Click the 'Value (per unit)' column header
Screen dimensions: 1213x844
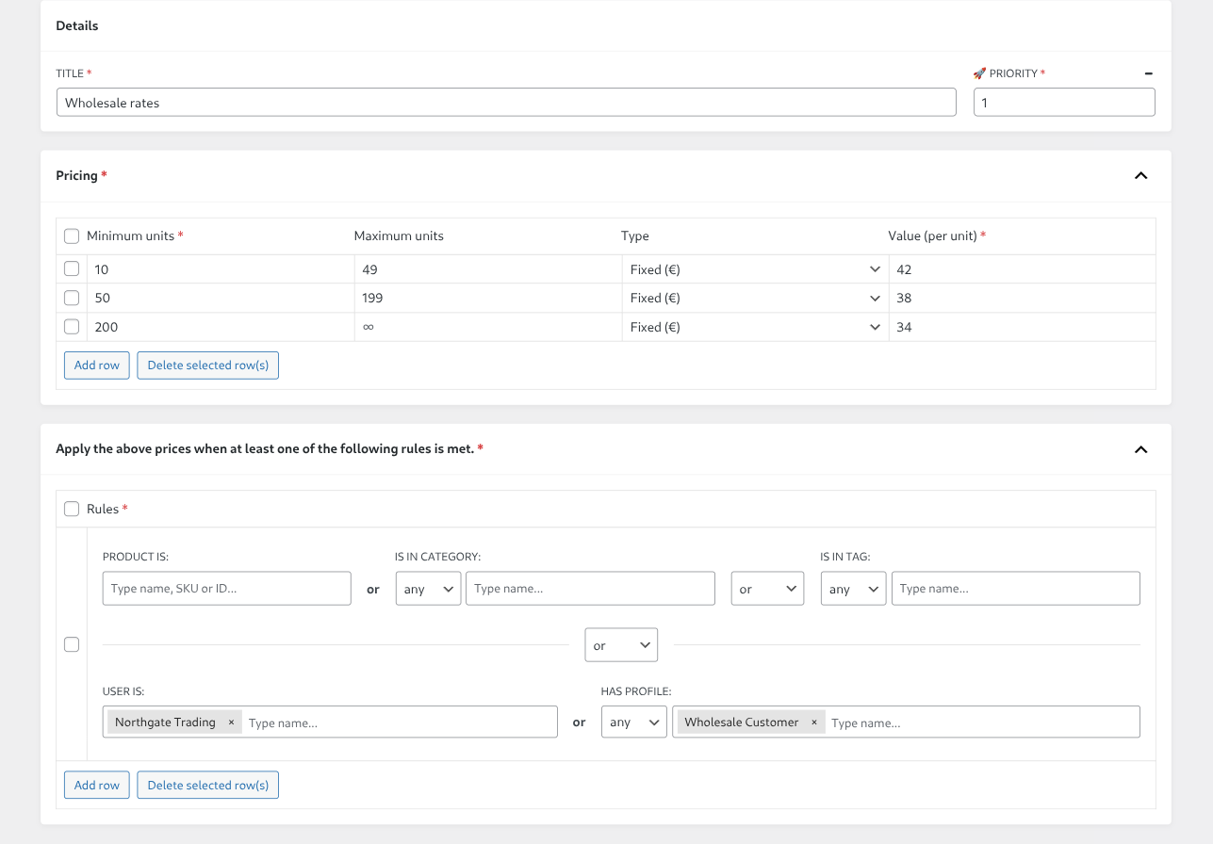933,236
